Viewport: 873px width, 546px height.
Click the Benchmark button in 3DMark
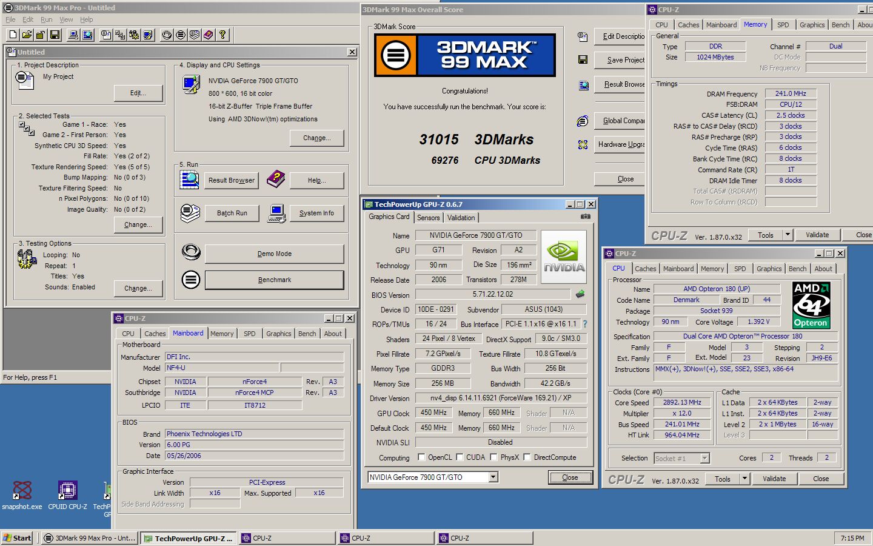274,280
